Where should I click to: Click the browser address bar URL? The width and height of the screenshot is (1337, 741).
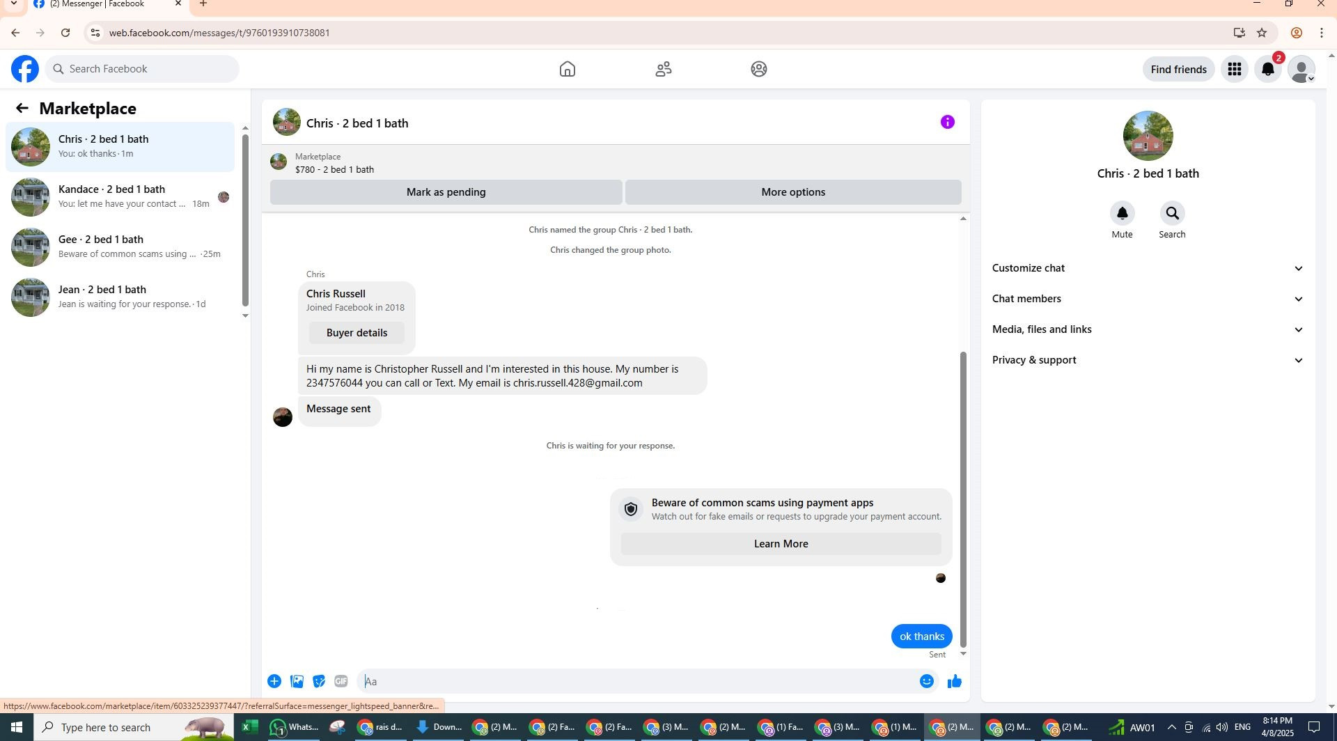click(x=219, y=33)
